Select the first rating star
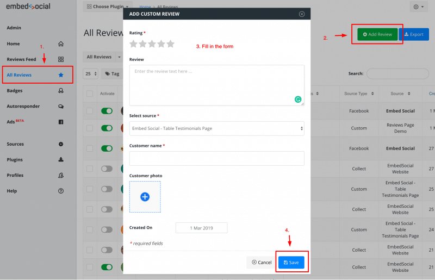 coord(133,44)
